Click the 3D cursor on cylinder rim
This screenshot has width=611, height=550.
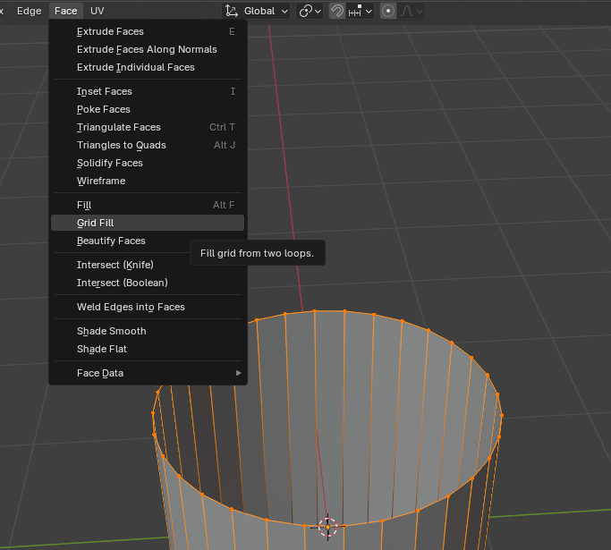pos(327,527)
